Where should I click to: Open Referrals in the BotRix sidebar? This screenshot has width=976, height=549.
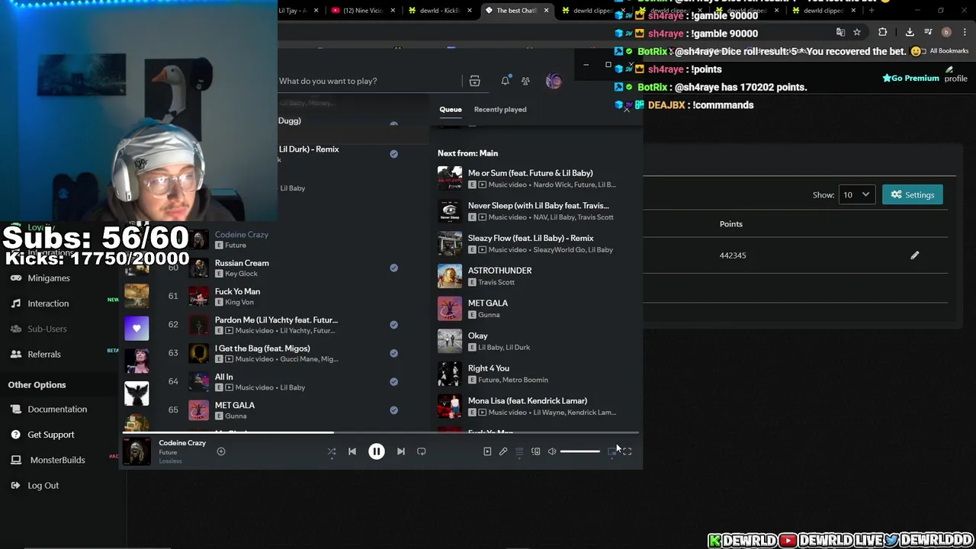point(44,355)
